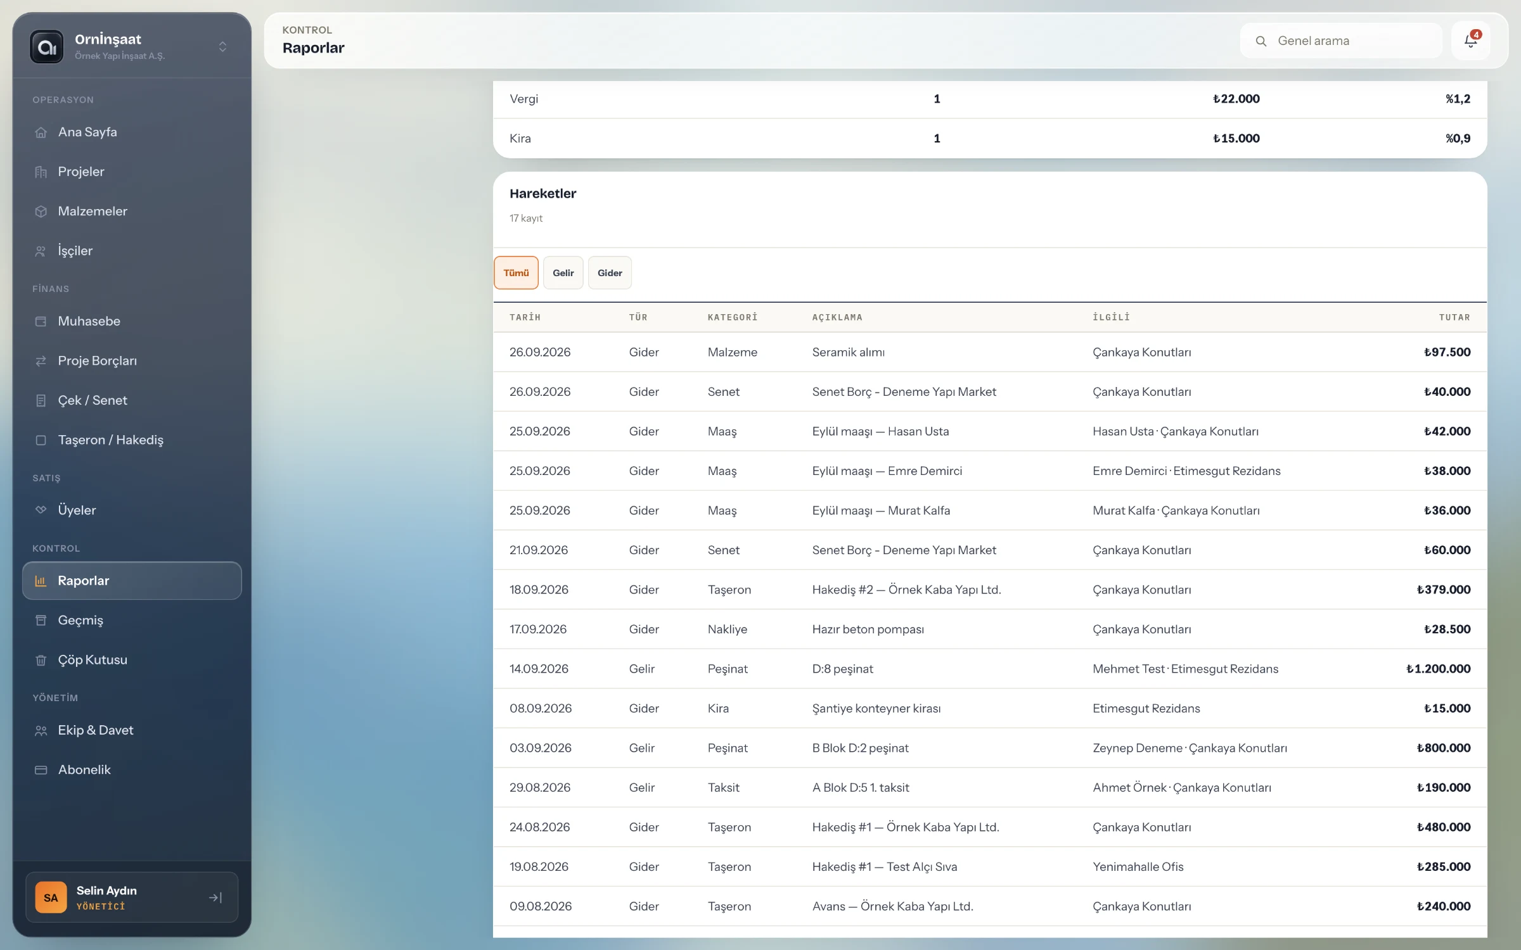
Task: Click the Proje Borçları arrows icon
Action: coord(41,361)
